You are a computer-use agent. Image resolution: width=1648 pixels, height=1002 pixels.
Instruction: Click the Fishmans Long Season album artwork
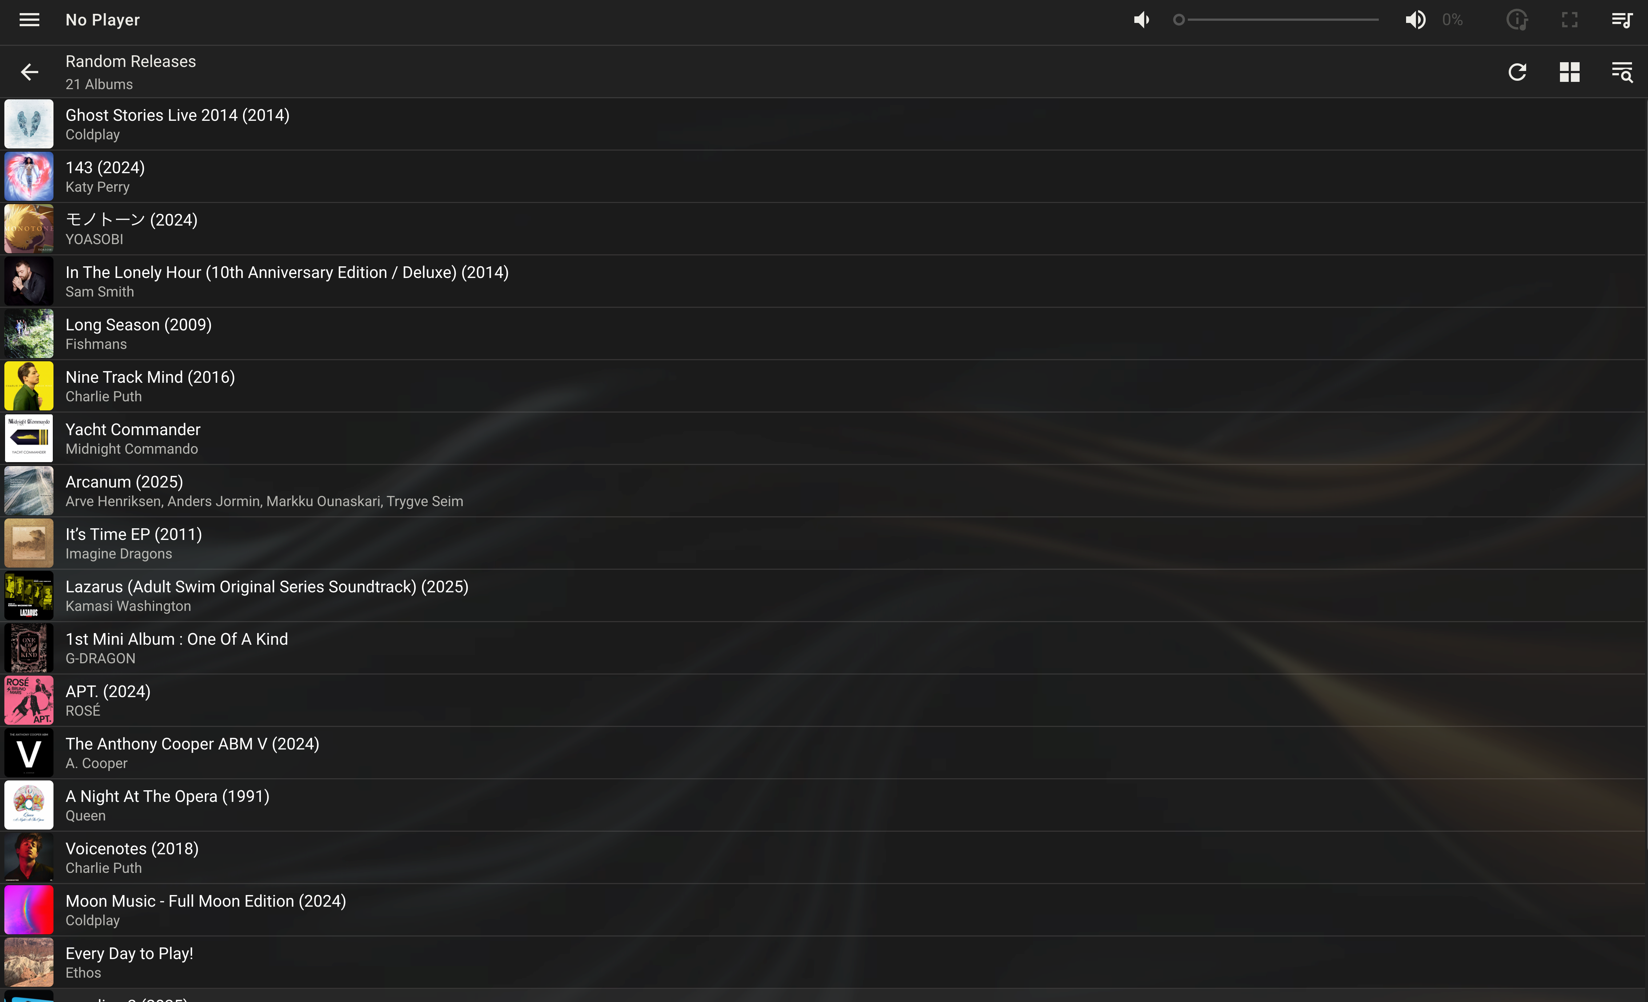[29, 333]
